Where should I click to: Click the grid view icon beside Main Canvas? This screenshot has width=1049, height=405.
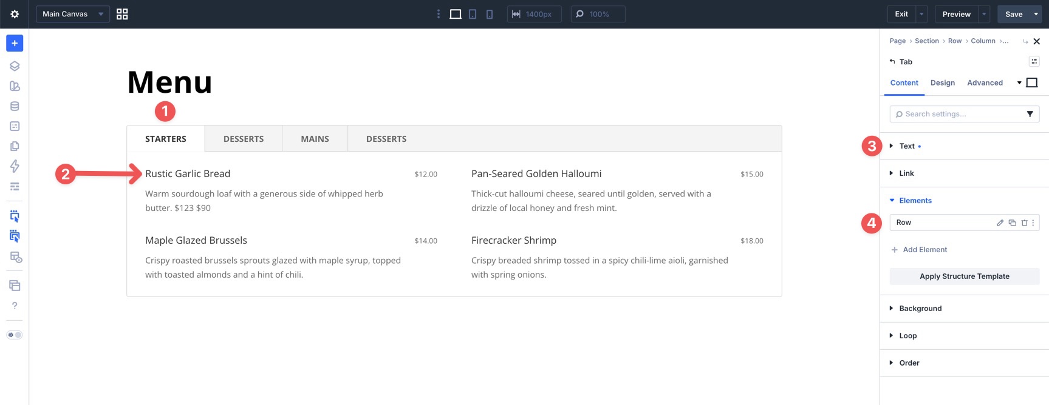click(x=122, y=14)
